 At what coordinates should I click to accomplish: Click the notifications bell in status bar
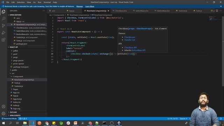point(221,119)
